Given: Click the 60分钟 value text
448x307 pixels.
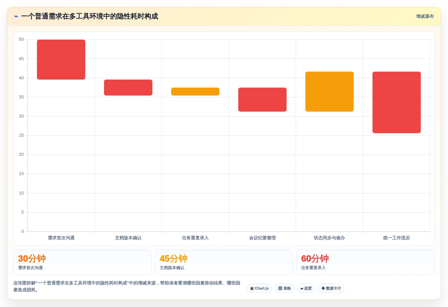Looking at the screenshot, I should [x=315, y=258].
